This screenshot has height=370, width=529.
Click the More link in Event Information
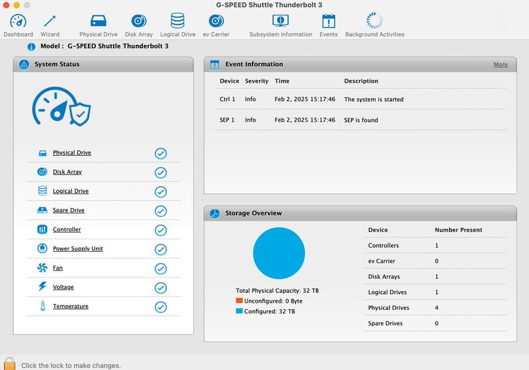501,65
